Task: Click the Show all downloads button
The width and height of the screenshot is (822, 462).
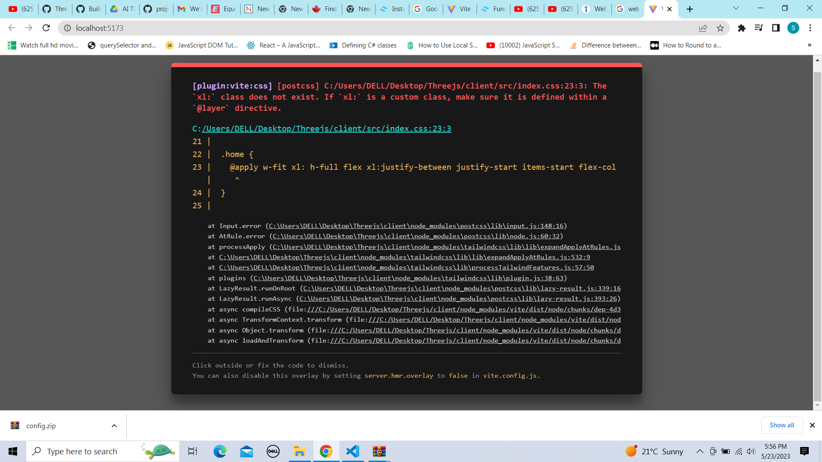Action: click(782, 425)
